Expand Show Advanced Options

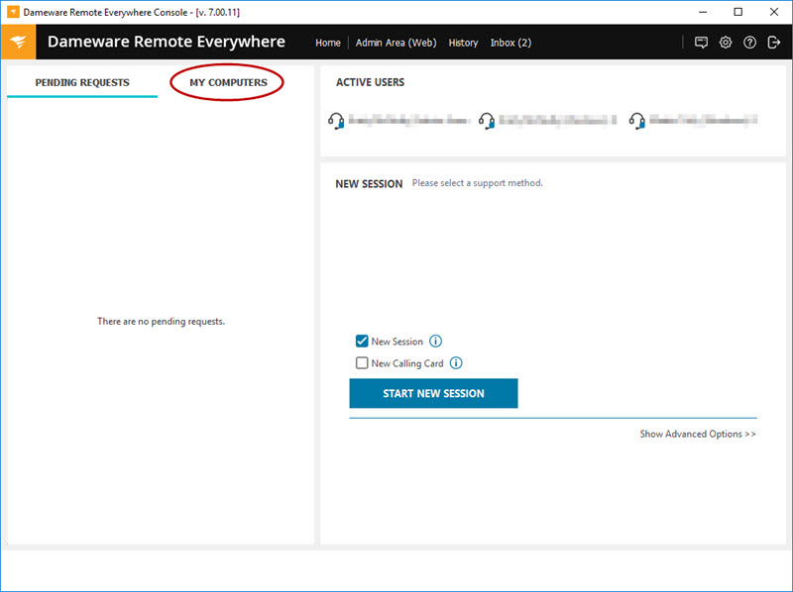tap(698, 434)
